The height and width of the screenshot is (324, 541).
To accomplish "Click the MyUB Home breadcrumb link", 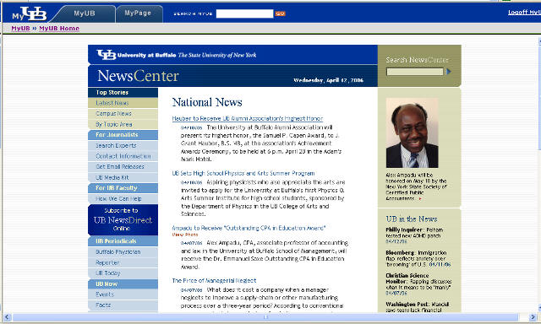I will coord(59,28).
